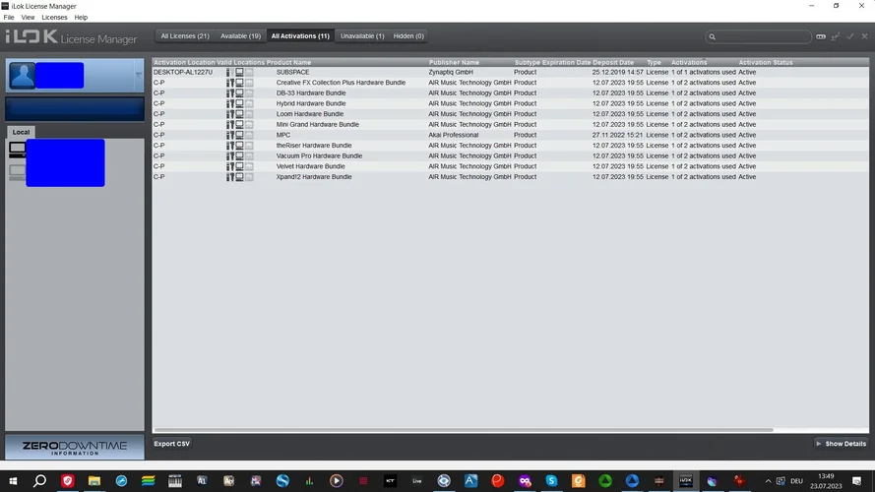
Task: Sort by Activations column header
Action: [x=689, y=62]
